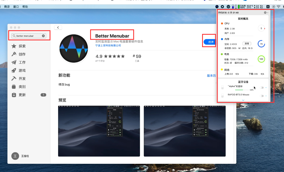
Task: Click the blue dash next to Alpha mouse toggle
Action: (x=266, y=88)
